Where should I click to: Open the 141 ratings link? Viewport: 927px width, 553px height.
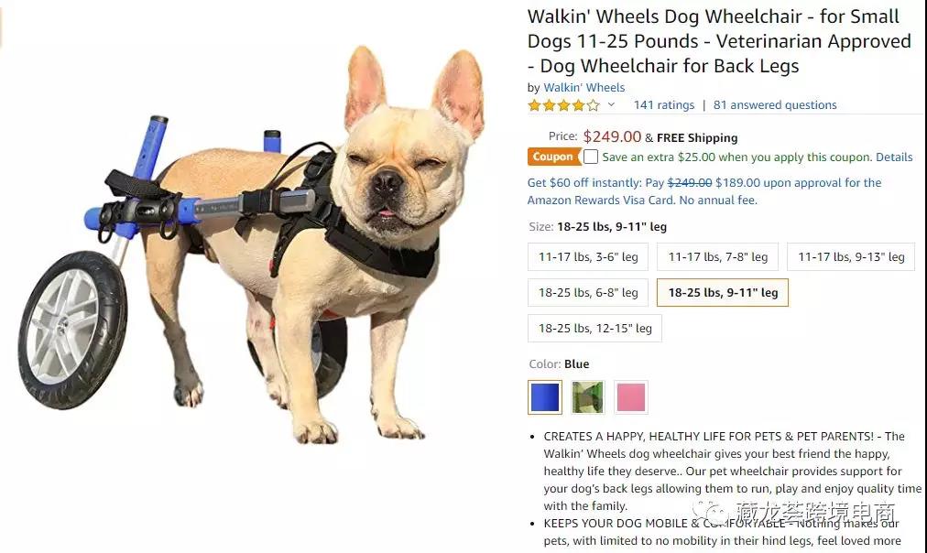pos(664,105)
